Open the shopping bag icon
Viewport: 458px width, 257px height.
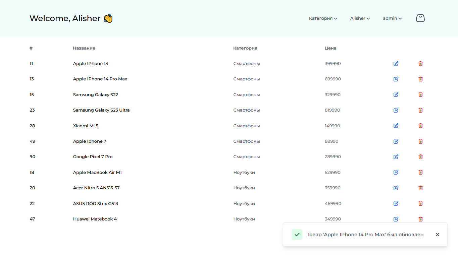click(420, 18)
